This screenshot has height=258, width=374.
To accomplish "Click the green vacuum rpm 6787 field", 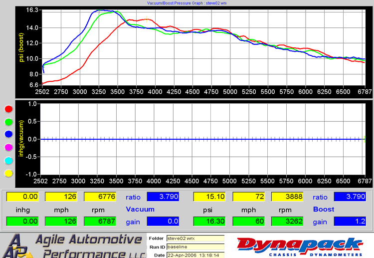I will (100, 221).
